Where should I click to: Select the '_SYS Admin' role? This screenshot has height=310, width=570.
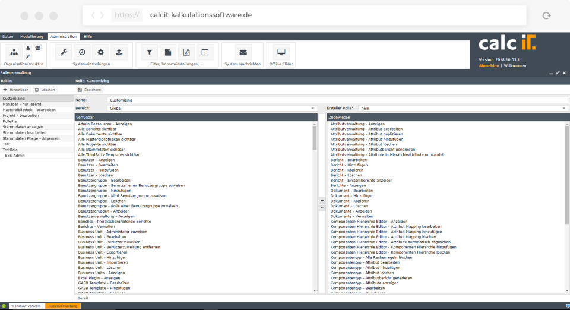pos(37,156)
